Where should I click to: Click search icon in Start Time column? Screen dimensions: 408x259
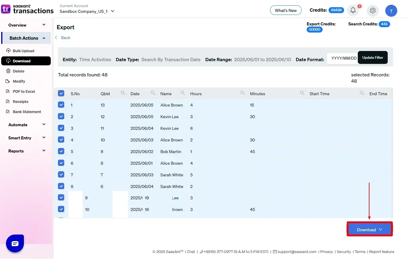pyautogui.click(x=362, y=93)
